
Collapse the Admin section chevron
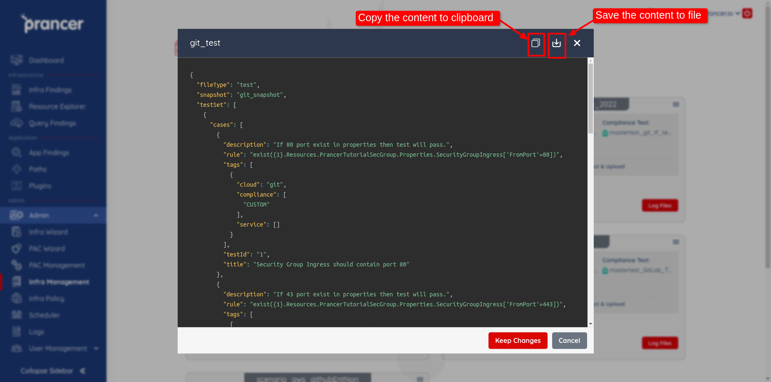point(96,215)
